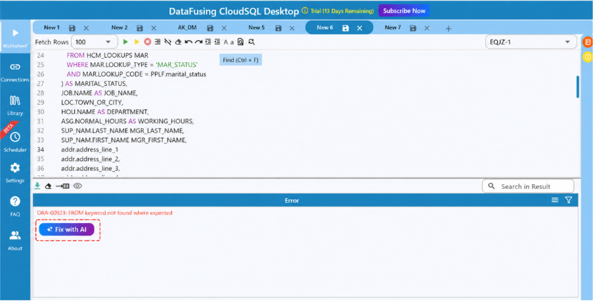This screenshot has width=593, height=301.
Task: Click the orange database icon on right edge
Action: (x=588, y=42)
